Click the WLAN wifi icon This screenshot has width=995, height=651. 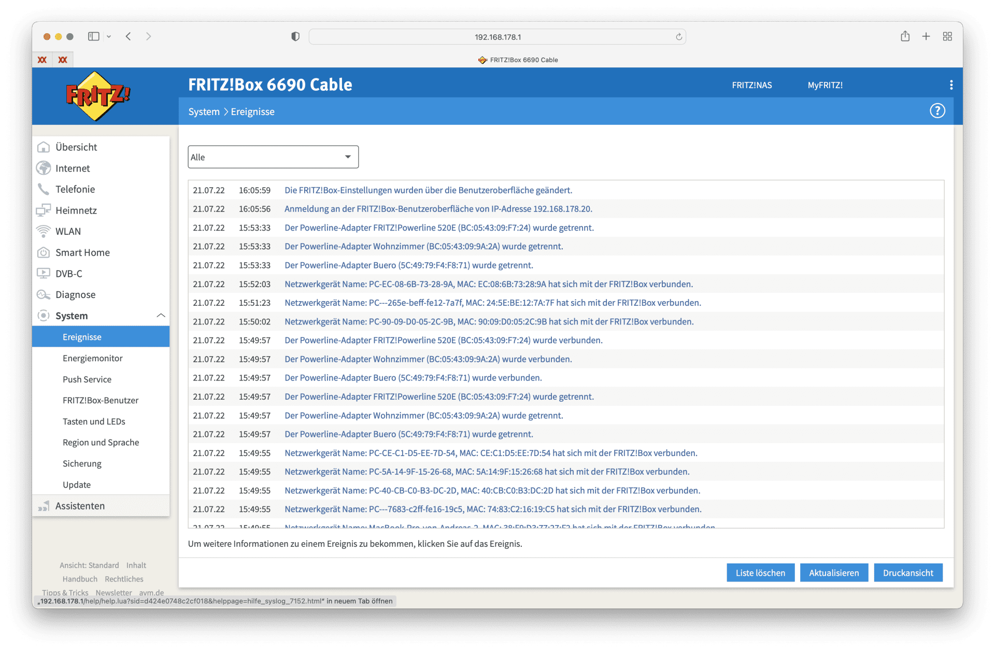44,231
